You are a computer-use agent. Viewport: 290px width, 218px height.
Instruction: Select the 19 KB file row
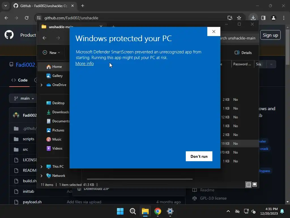[240, 143]
